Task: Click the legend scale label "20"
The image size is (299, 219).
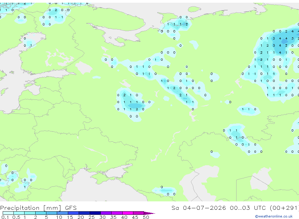Action: point(81,217)
